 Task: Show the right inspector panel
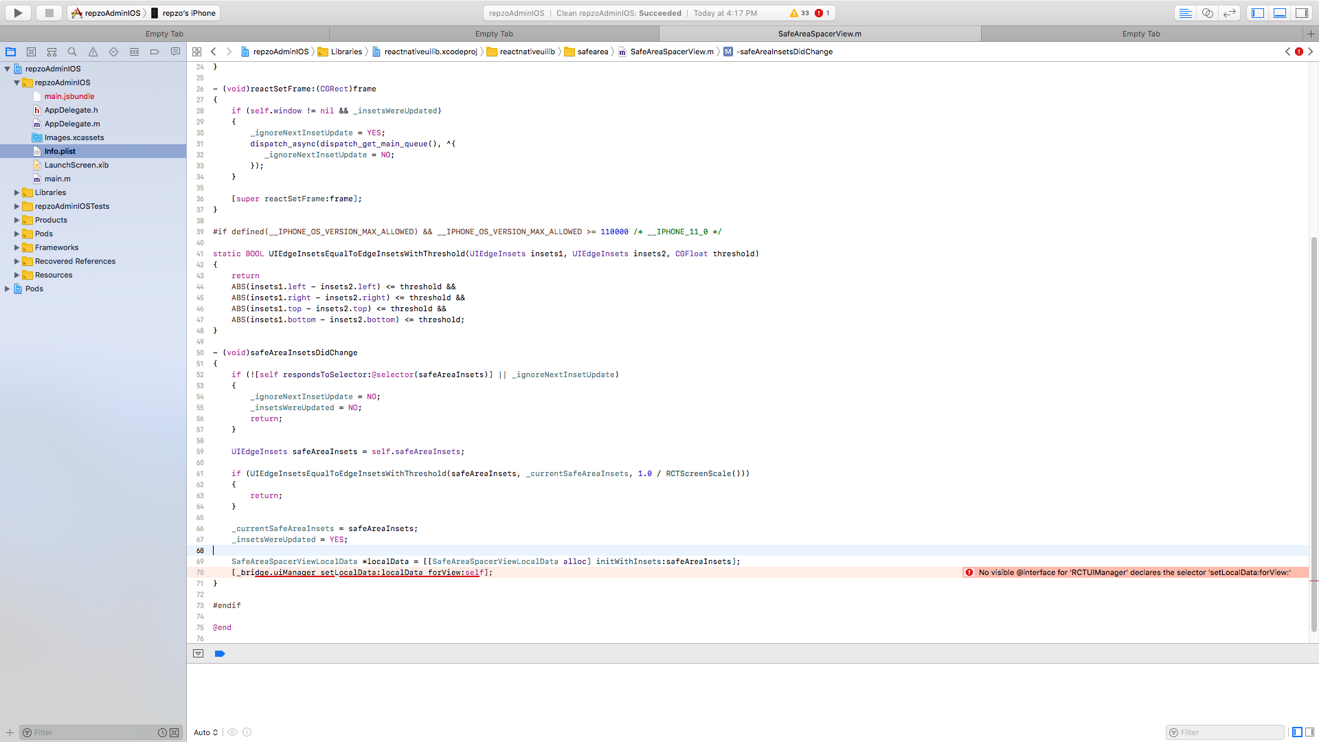1302,12
